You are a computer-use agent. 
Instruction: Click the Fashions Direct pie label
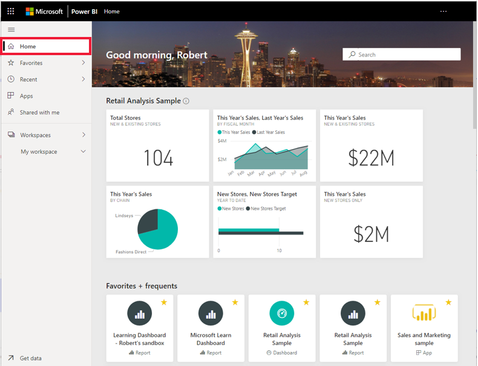point(131,252)
